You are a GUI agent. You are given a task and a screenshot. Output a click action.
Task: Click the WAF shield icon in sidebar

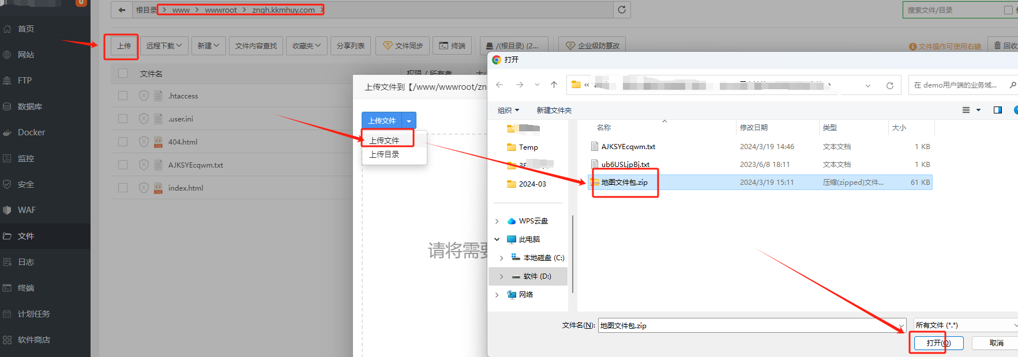(7, 210)
